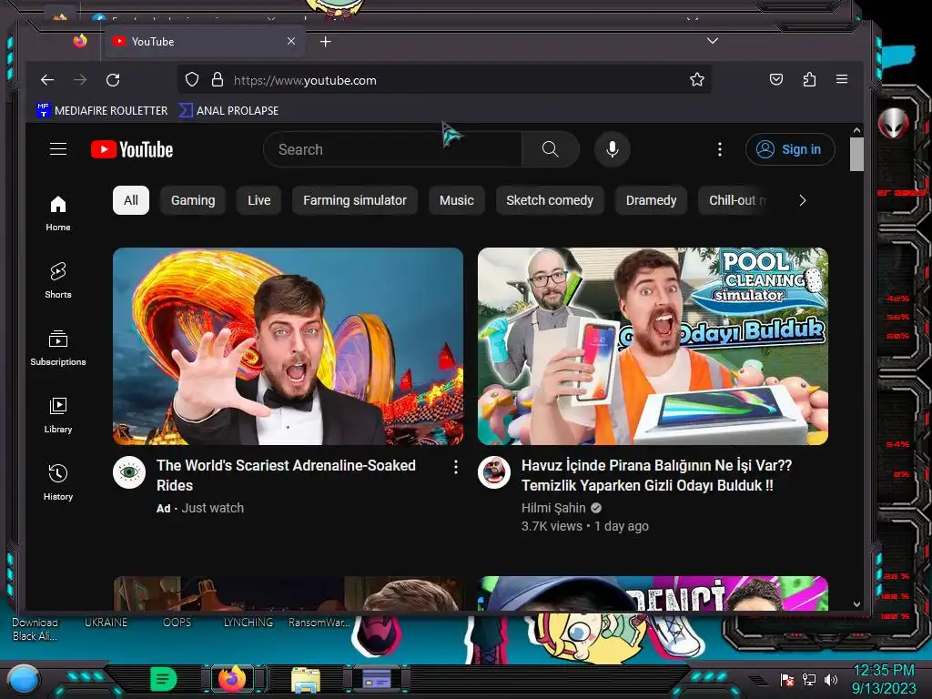Open the OOPS desktop item
This screenshot has height=699, width=932.
(177, 623)
